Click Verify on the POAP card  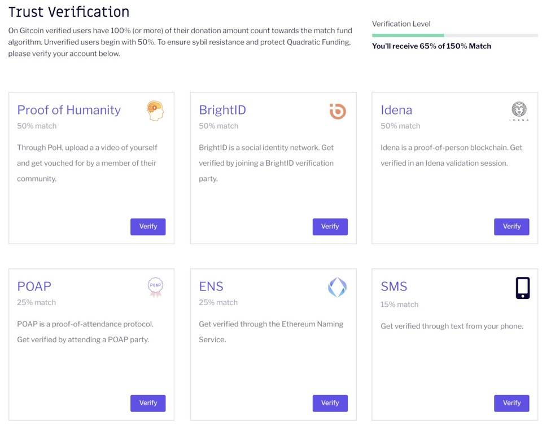(148, 403)
